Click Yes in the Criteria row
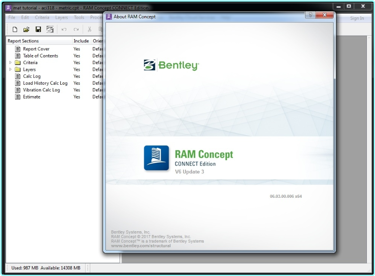Screen dimensions: 375x276 pos(77,63)
